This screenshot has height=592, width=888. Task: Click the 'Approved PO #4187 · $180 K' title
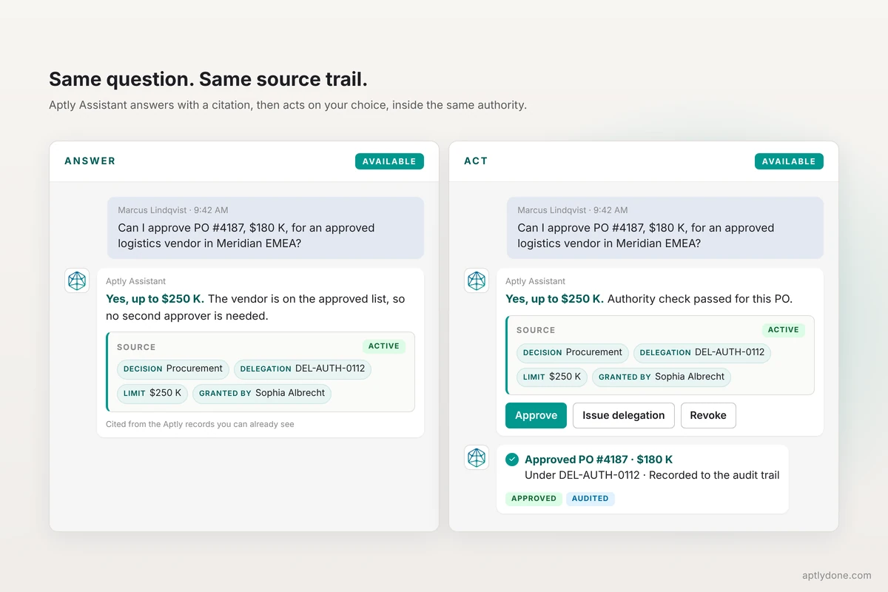tap(599, 460)
